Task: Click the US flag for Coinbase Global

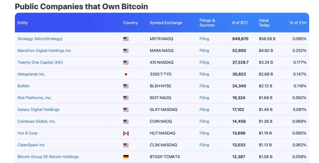Action: point(126,122)
